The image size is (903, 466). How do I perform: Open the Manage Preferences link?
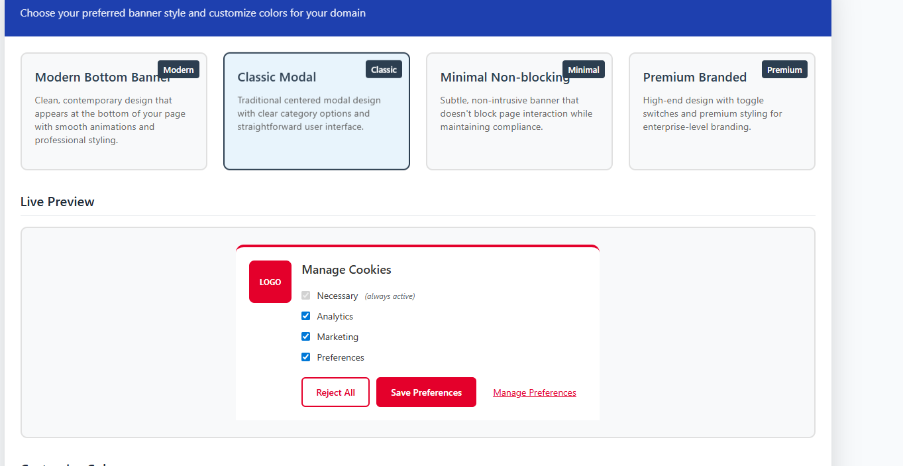coord(535,392)
